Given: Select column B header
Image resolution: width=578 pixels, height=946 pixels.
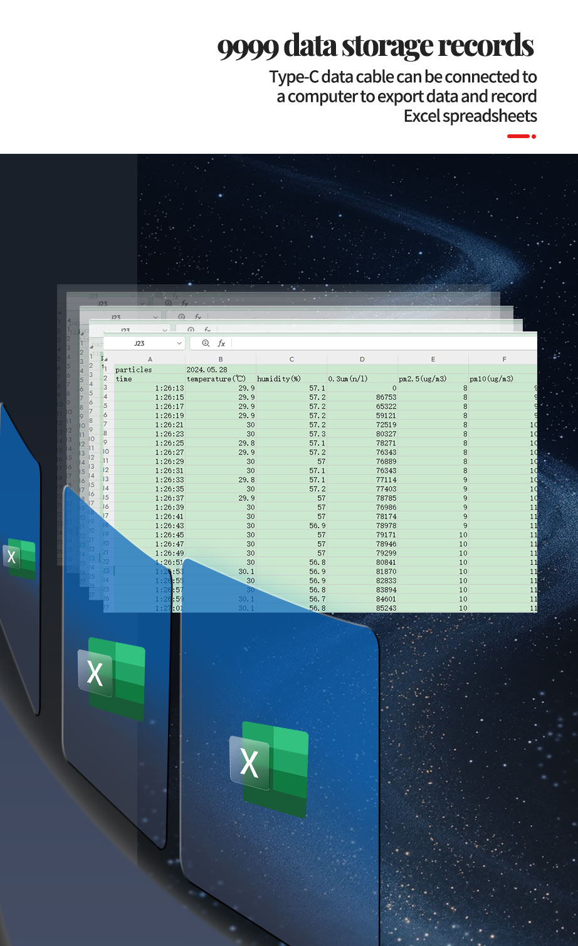Looking at the screenshot, I should tap(221, 359).
